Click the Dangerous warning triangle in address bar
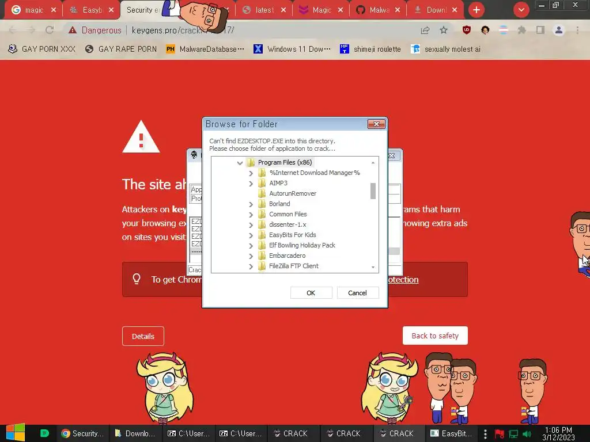The height and width of the screenshot is (442, 590). click(x=73, y=30)
